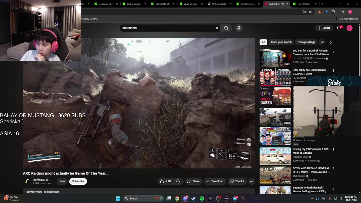This screenshot has height=203, width=361.
Task: Open options for 'Beautiful Onigiri Rice Ball' video
Action: [x=334, y=188]
